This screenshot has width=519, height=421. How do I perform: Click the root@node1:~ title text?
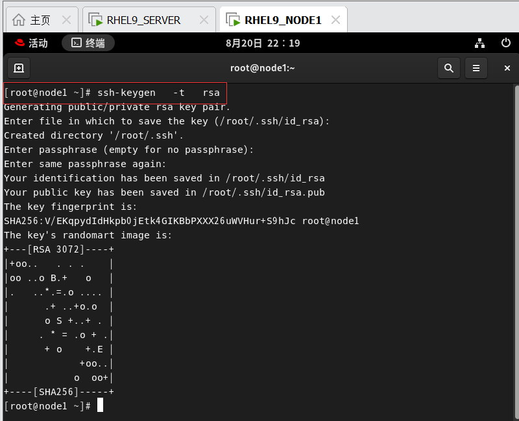[x=263, y=68]
